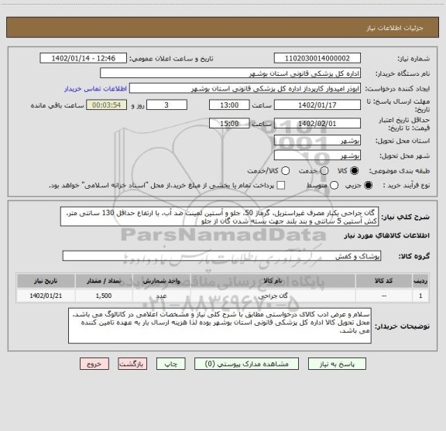446x431 pixels.
Task: Click the announcement date field 1402/01/14 - 12:46
Action: [84, 58]
